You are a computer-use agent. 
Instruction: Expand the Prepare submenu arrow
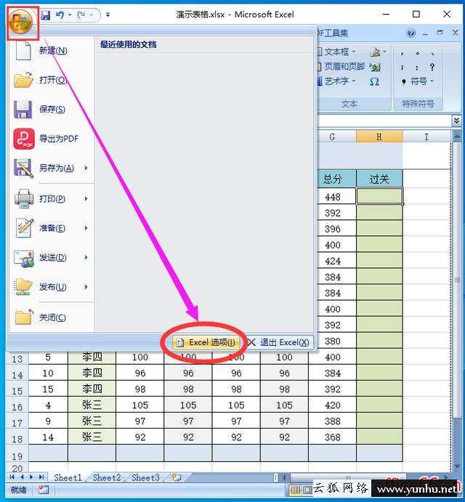click(86, 228)
